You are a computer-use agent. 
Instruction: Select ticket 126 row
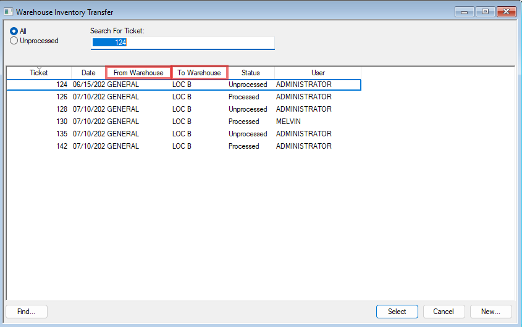pos(183,97)
